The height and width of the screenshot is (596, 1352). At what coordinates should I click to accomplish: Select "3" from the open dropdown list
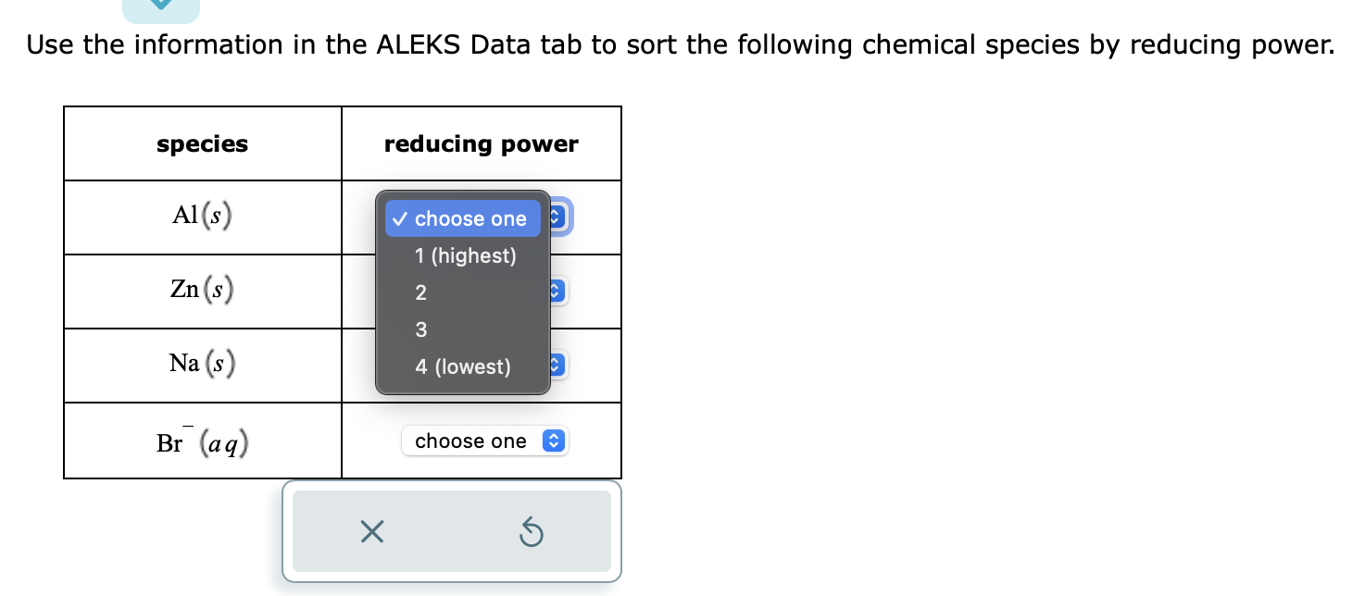[421, 329]
